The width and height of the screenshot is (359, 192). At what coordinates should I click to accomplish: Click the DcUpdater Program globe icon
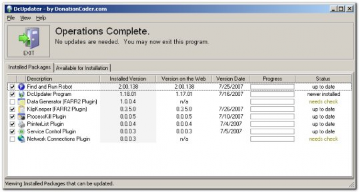(21, 94)
